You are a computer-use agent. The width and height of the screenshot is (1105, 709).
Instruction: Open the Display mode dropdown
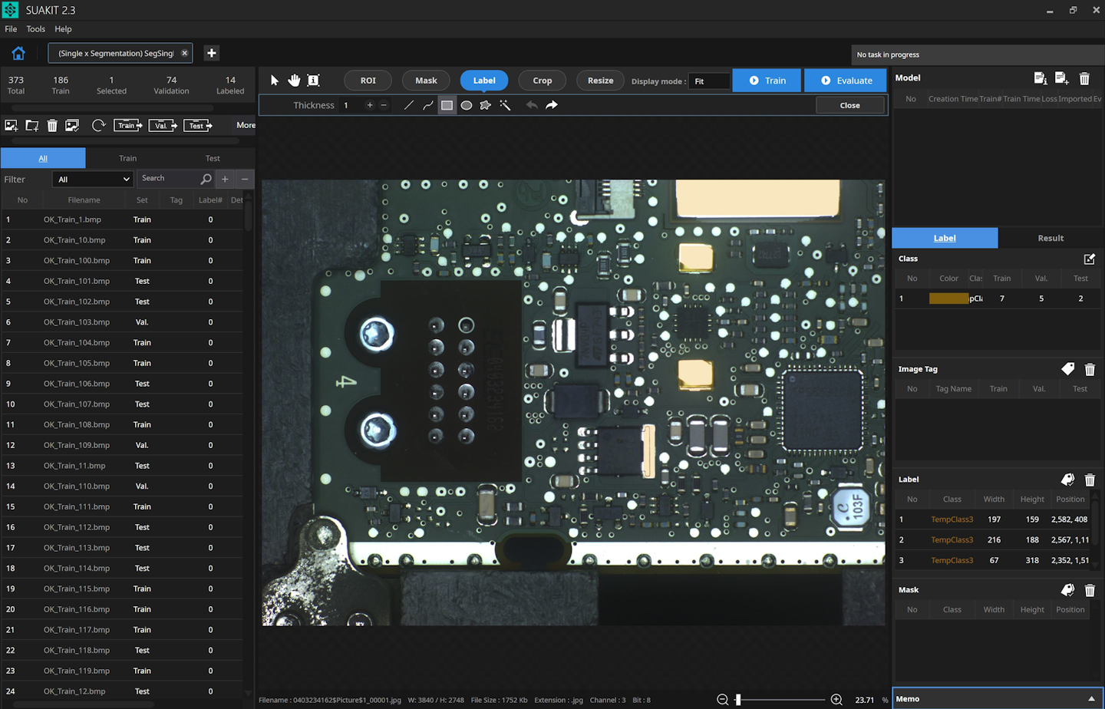pos(709,81)
